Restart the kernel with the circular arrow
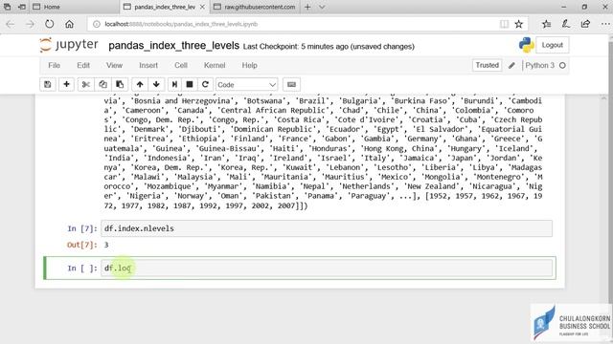Image resolution: width=613 pixels, height=344 pixels. (x=205, y=85)
